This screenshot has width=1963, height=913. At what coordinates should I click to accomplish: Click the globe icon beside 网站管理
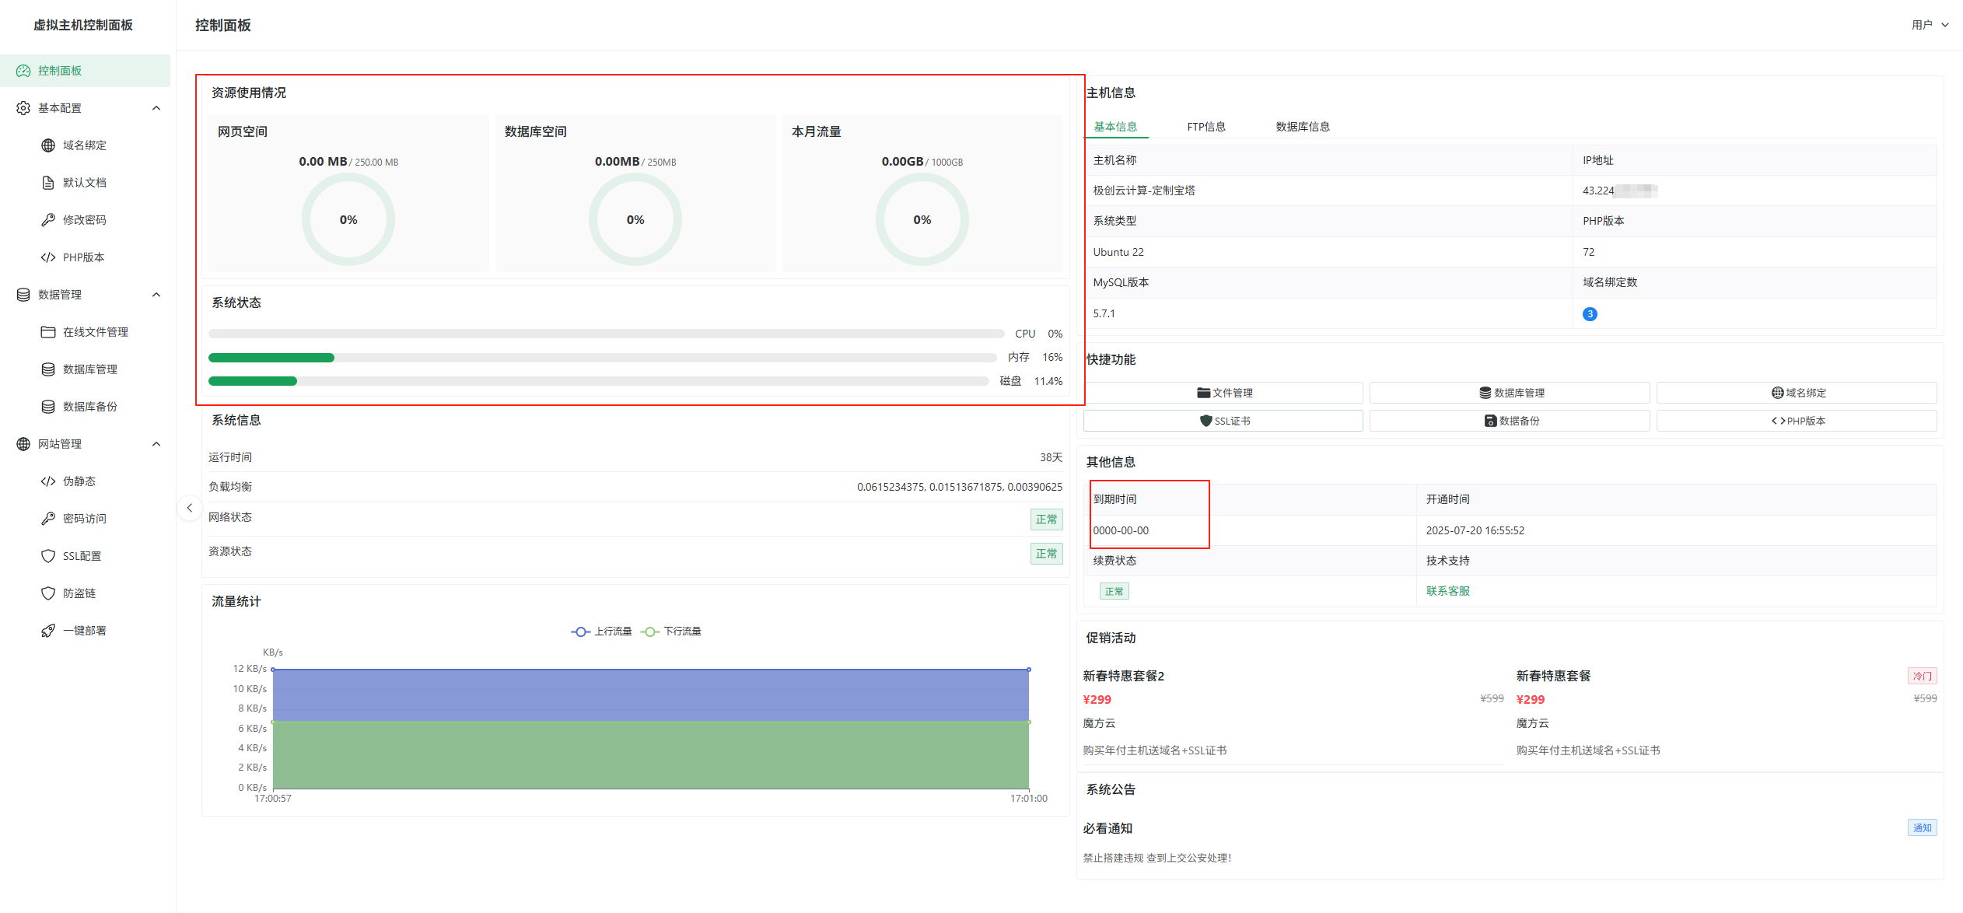pyautogui.click(x=23, y=444)
